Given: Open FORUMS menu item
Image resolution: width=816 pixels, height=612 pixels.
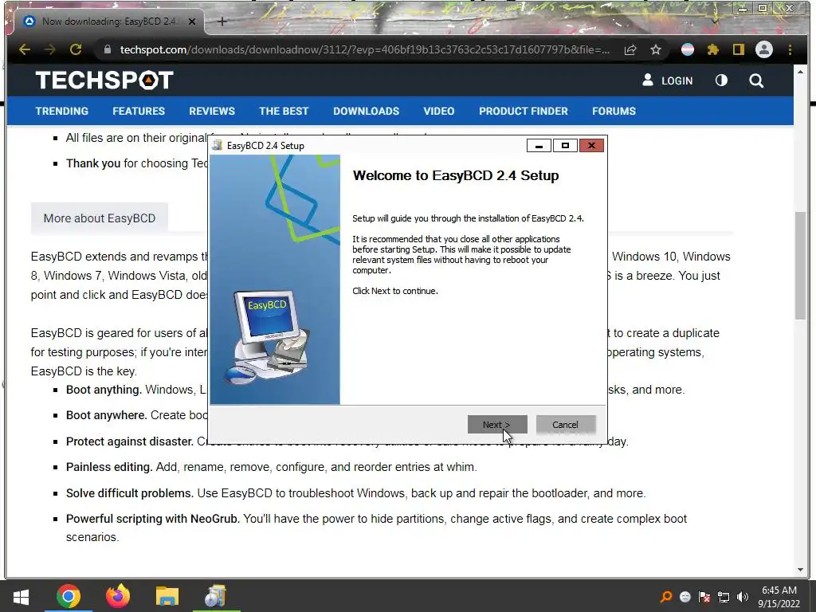Looking at the screenshot, I should click(614, 111).
